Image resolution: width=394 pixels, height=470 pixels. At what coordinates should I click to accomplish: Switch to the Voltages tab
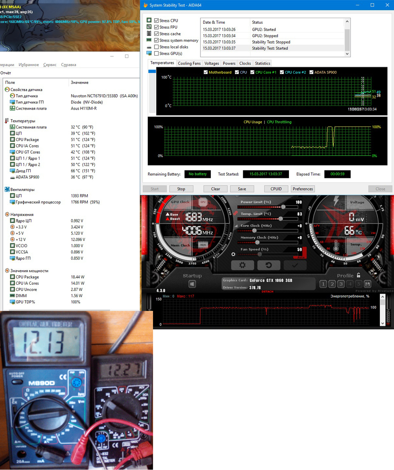[212, 63]
